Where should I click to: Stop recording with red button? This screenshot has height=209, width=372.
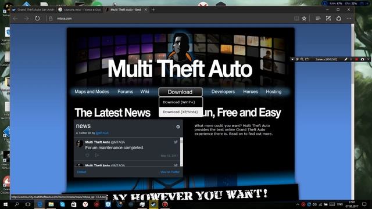coord(356,59)
